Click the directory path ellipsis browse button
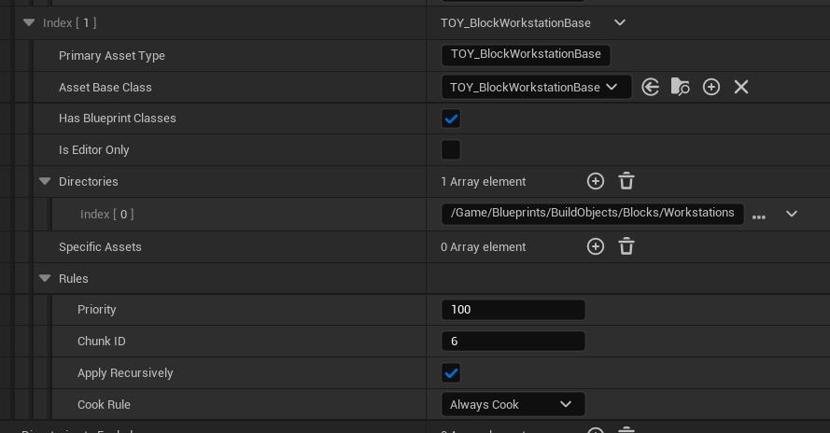 click(x=759, y=216)
